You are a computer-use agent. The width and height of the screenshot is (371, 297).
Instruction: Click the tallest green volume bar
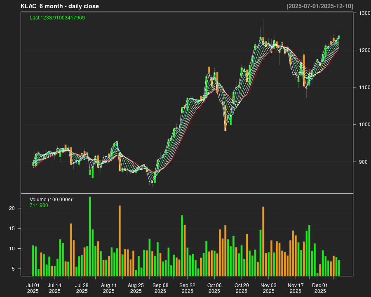click(x=90, y=236)
